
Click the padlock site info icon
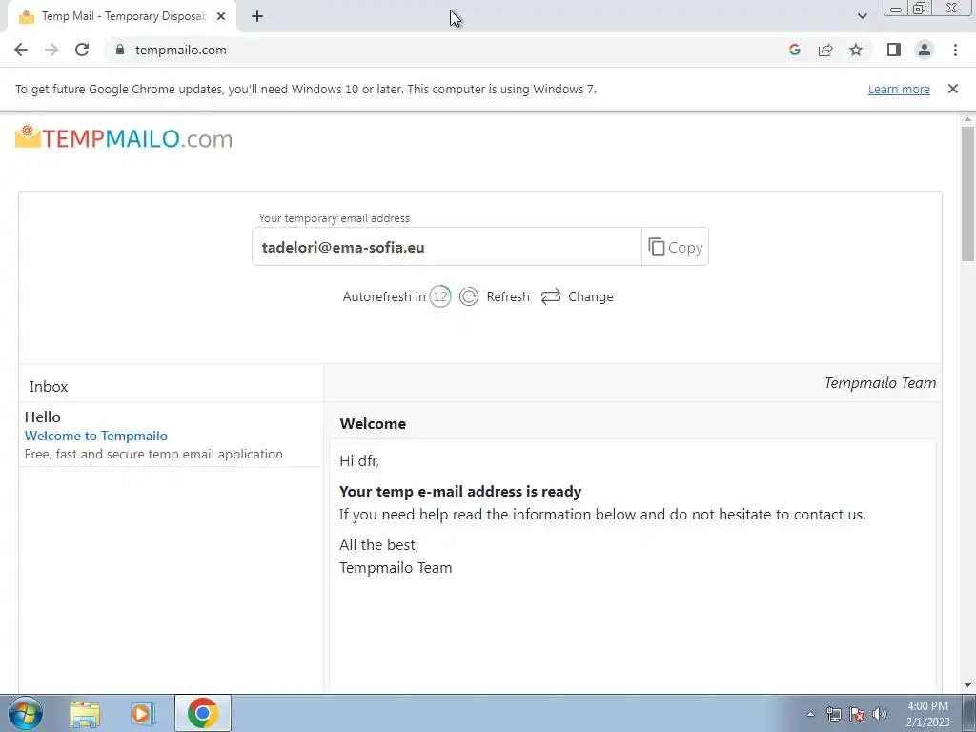(120, 50)
